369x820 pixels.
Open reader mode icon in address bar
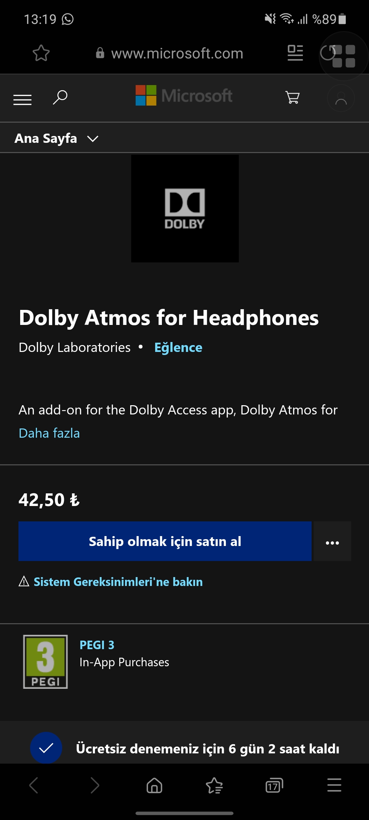click(295, 53)
